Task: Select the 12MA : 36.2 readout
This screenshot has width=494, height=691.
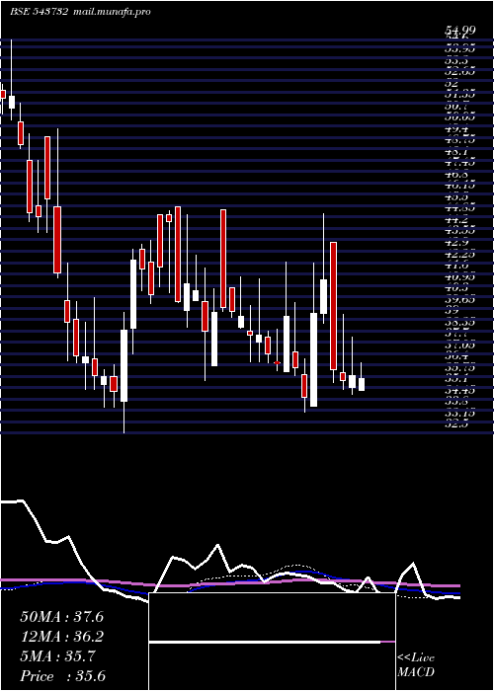Action: (x=61, y=637)
